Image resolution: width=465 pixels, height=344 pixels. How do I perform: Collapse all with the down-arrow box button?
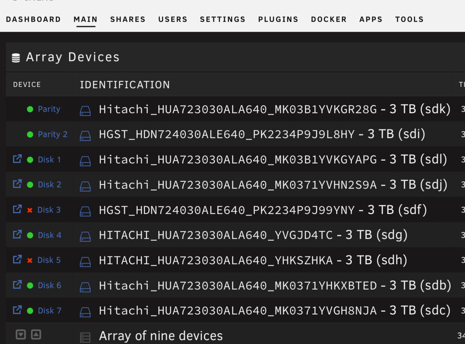[21, 335]
